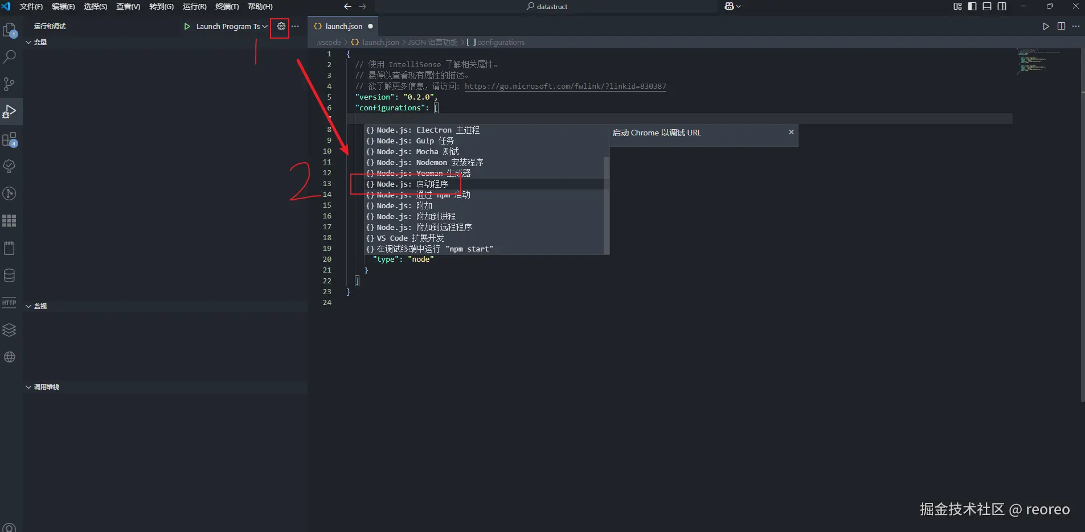
Task: Open launch.json via the debug gear icon
Action: [x=281, y=26]
